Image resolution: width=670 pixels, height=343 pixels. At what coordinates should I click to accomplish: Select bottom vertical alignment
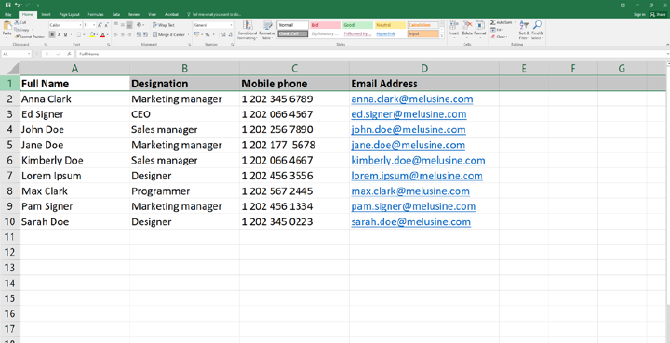[x=129, y=25]
